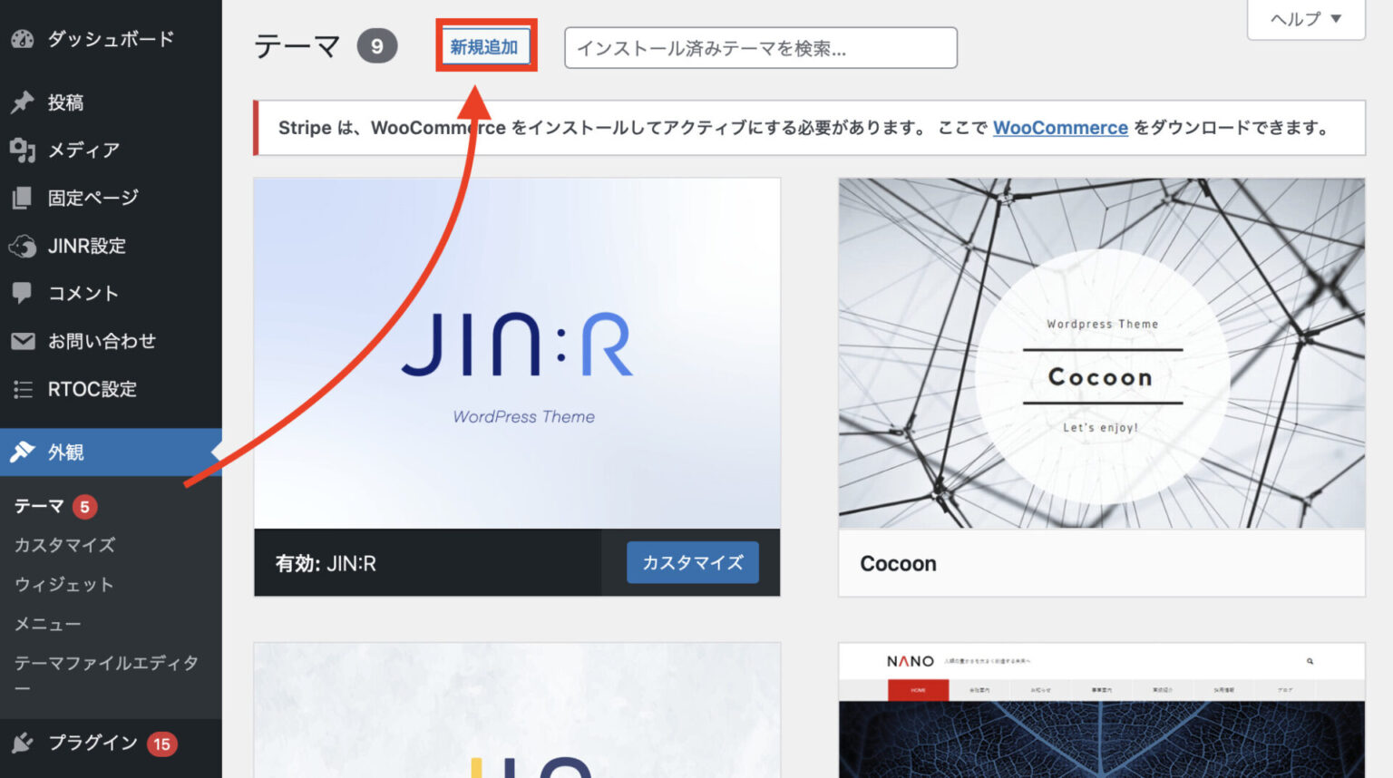Select テーマ in the sidebar menu

coord(36,506)
